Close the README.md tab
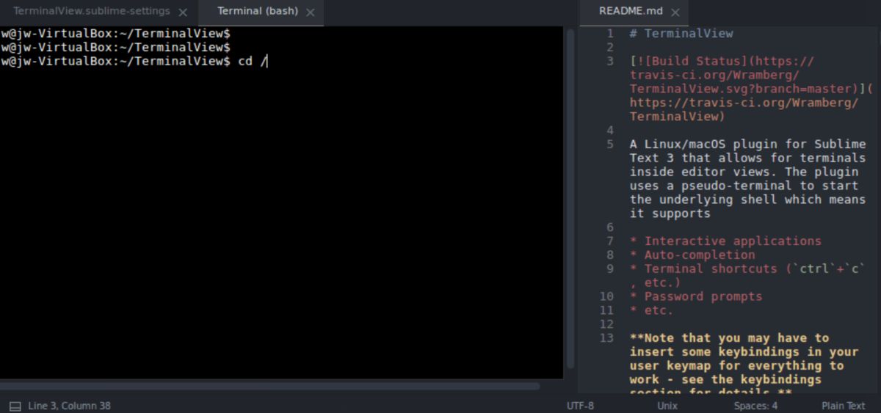 pyautogui.click(x=675, y=12)
